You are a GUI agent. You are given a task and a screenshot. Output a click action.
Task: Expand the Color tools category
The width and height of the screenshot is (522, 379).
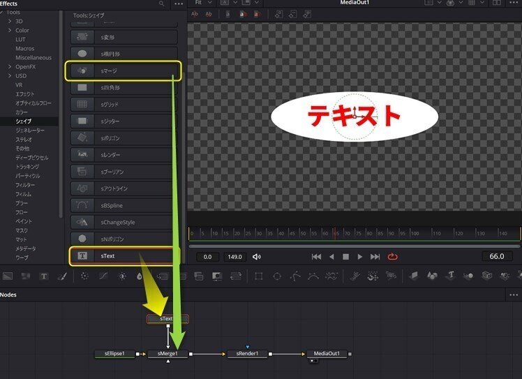pyautogui.click(x=10, y=30)
